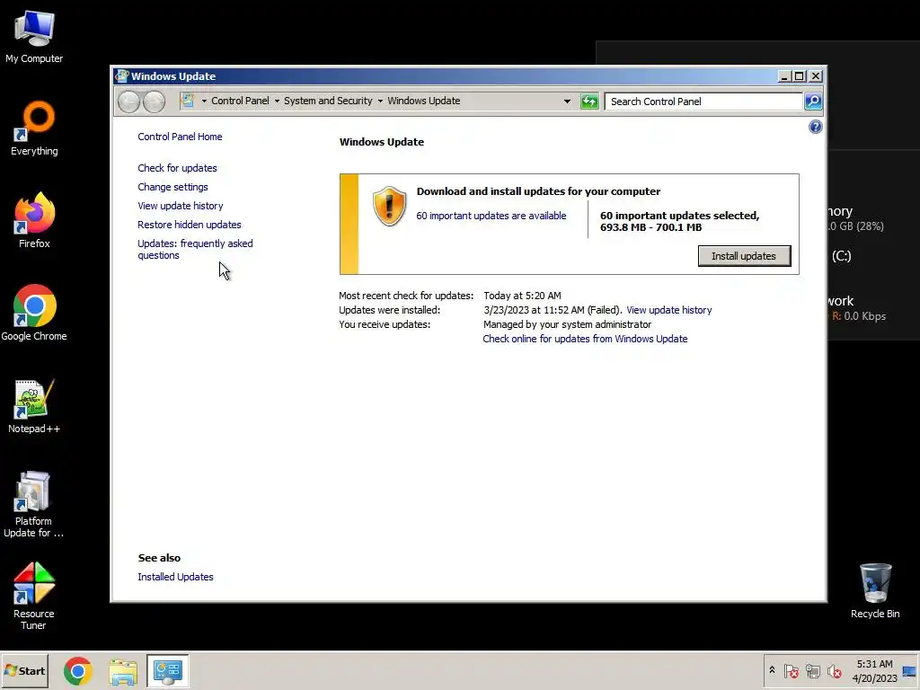This screenshot has height=690, width=920.
Task: Open address bar history dropdown
Action: (567, 101)
